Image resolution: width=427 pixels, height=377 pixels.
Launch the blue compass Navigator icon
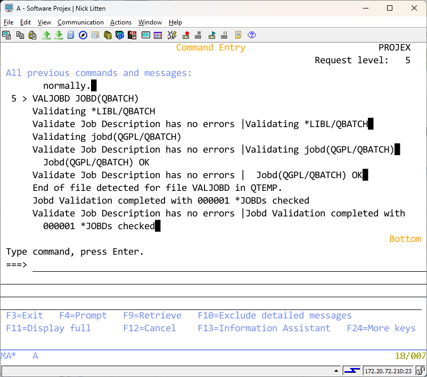tap(83, 35)
